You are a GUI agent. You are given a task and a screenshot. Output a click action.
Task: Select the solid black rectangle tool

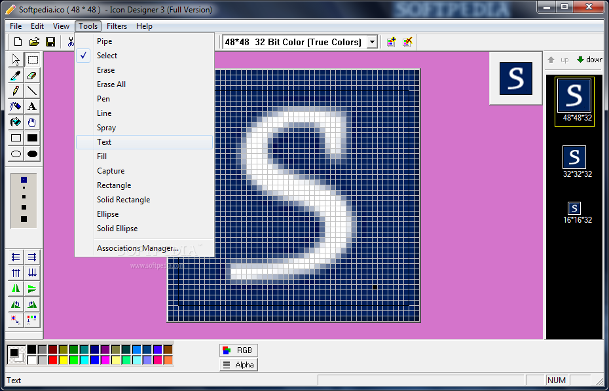pos(32,138)
